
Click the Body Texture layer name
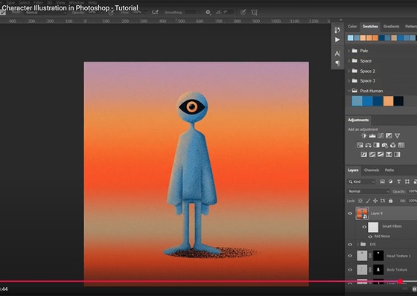(397, 270)
